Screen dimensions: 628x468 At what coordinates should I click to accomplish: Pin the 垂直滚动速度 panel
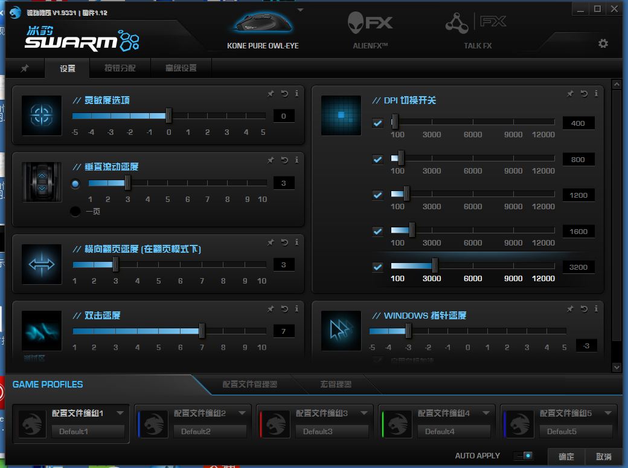coord(271,160)
